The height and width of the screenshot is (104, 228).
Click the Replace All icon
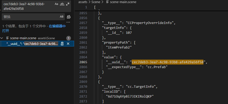(x=69, y=17)
